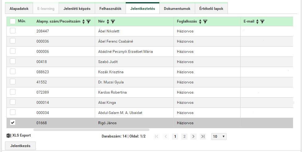Click the E-mail column filter funnel
Image resolution: width=302 pixels, height=152 pixels.
(262, 21)
